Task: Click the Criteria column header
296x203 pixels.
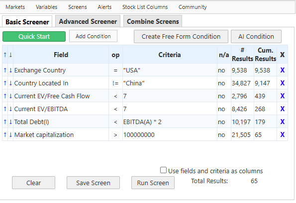Action: (170, 55)
